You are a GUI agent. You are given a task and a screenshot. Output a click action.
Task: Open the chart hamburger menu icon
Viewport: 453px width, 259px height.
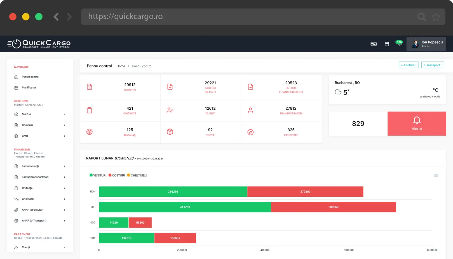click(436, 175)
